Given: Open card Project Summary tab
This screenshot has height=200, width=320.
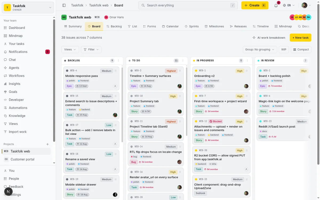Looking at the screenshot, I should [x=156, y=104].
